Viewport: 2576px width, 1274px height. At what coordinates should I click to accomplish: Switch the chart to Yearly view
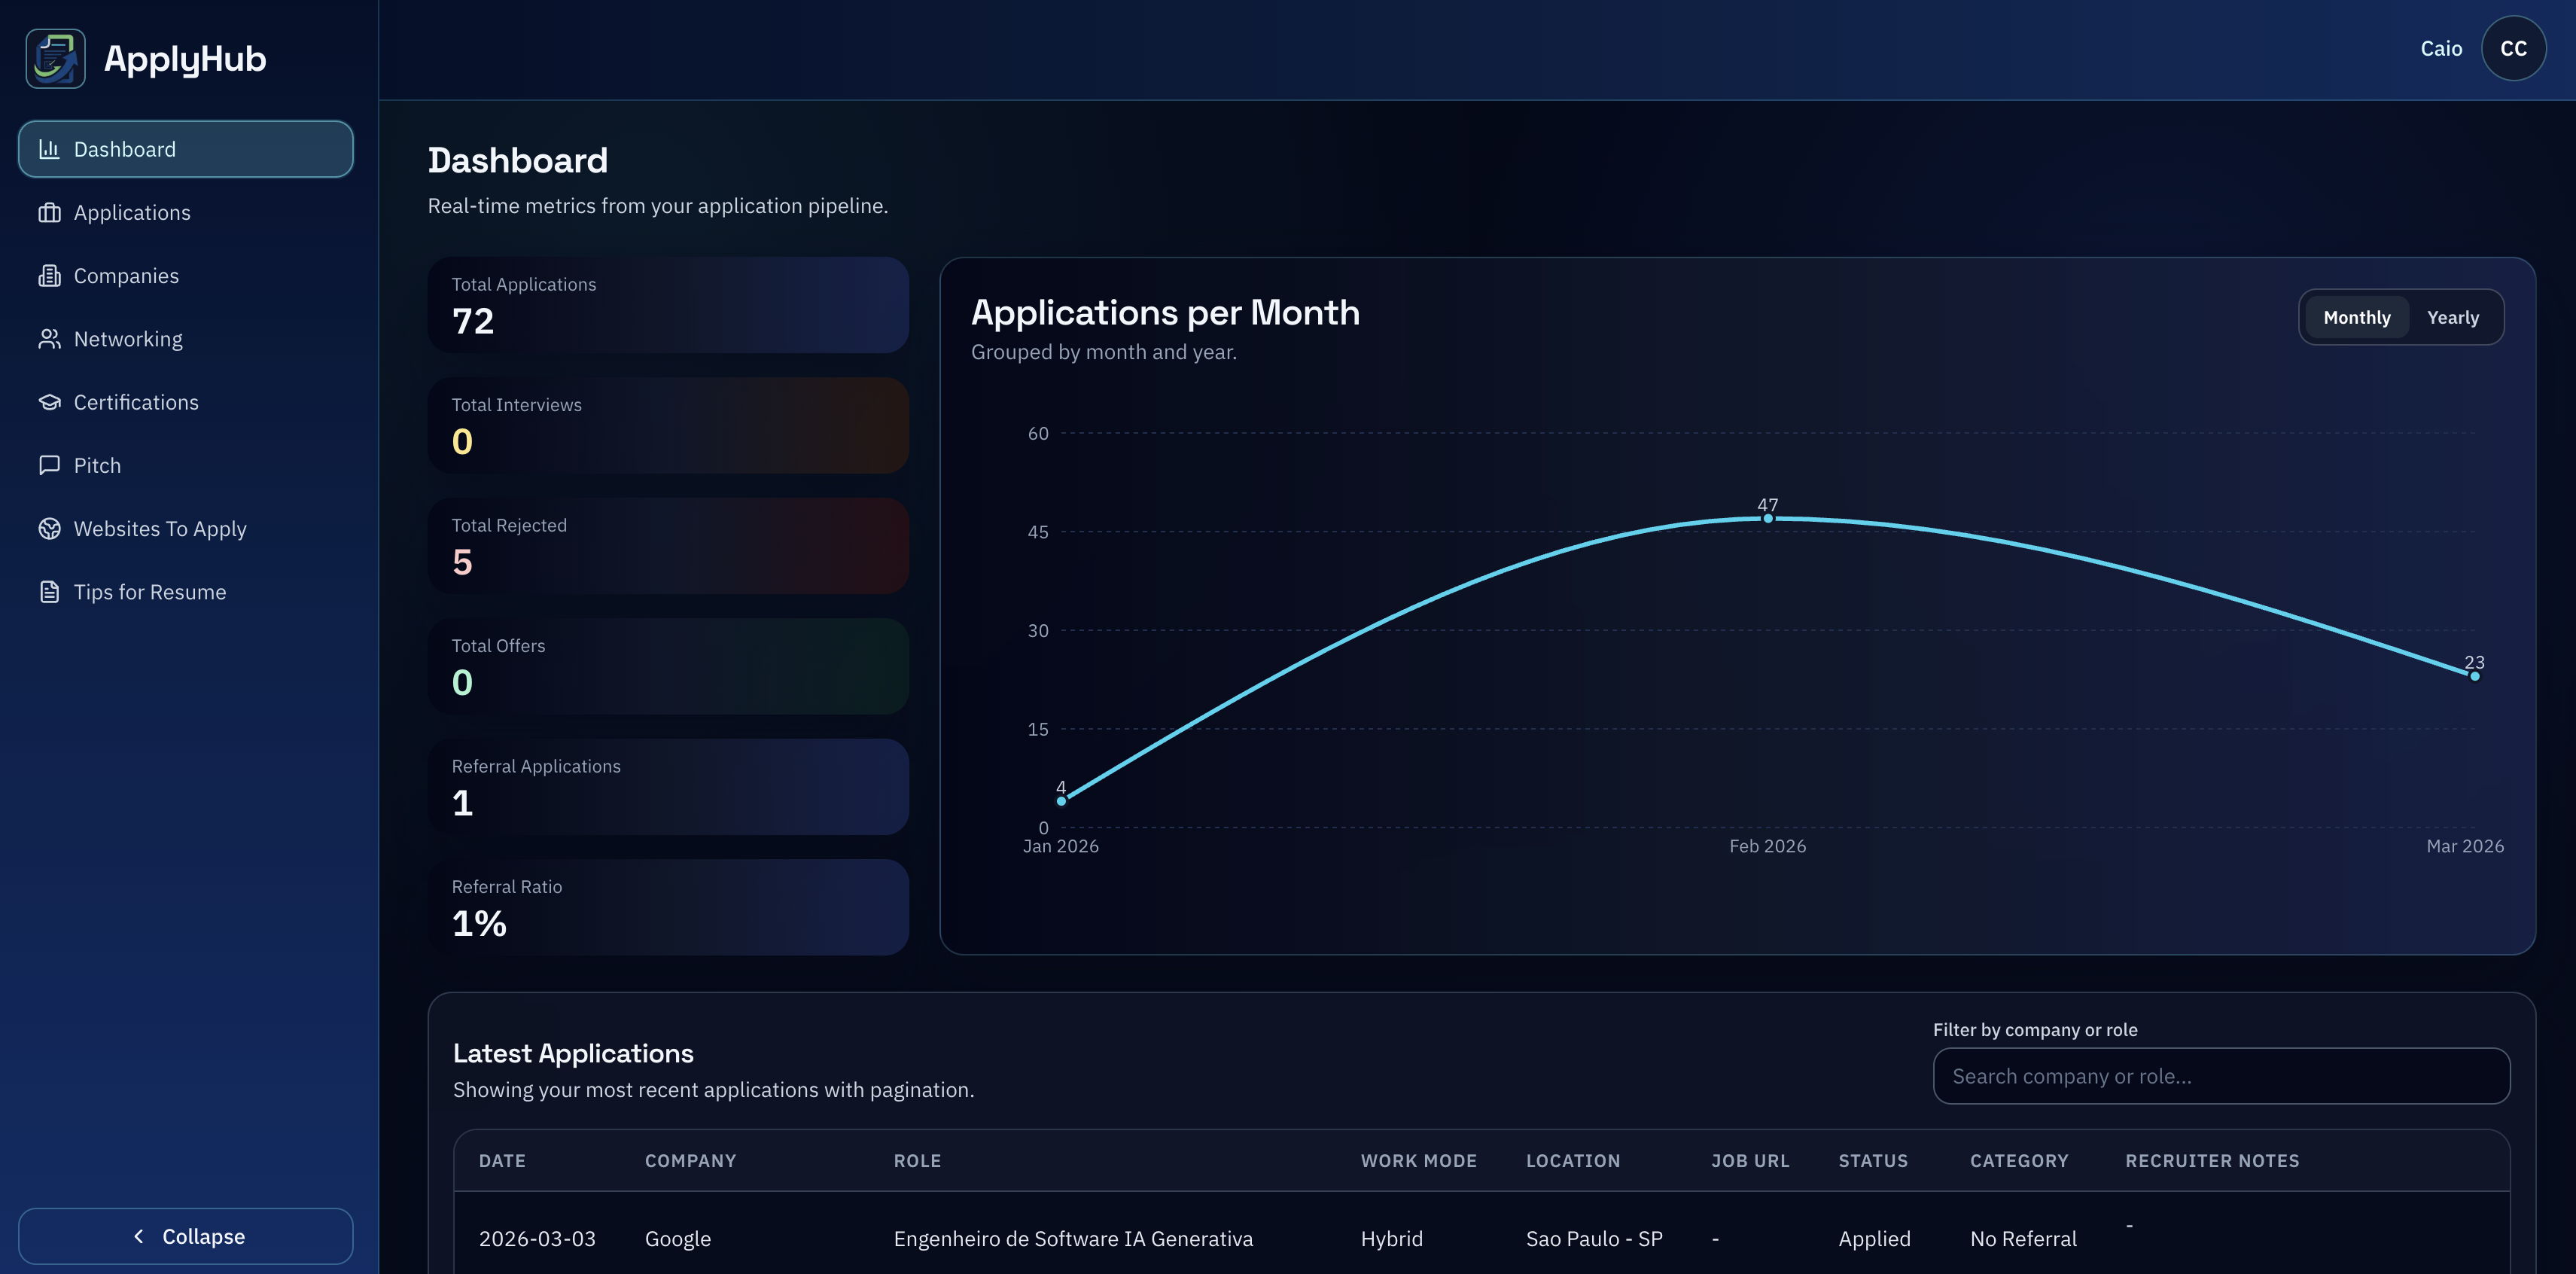click(2452, 317)
